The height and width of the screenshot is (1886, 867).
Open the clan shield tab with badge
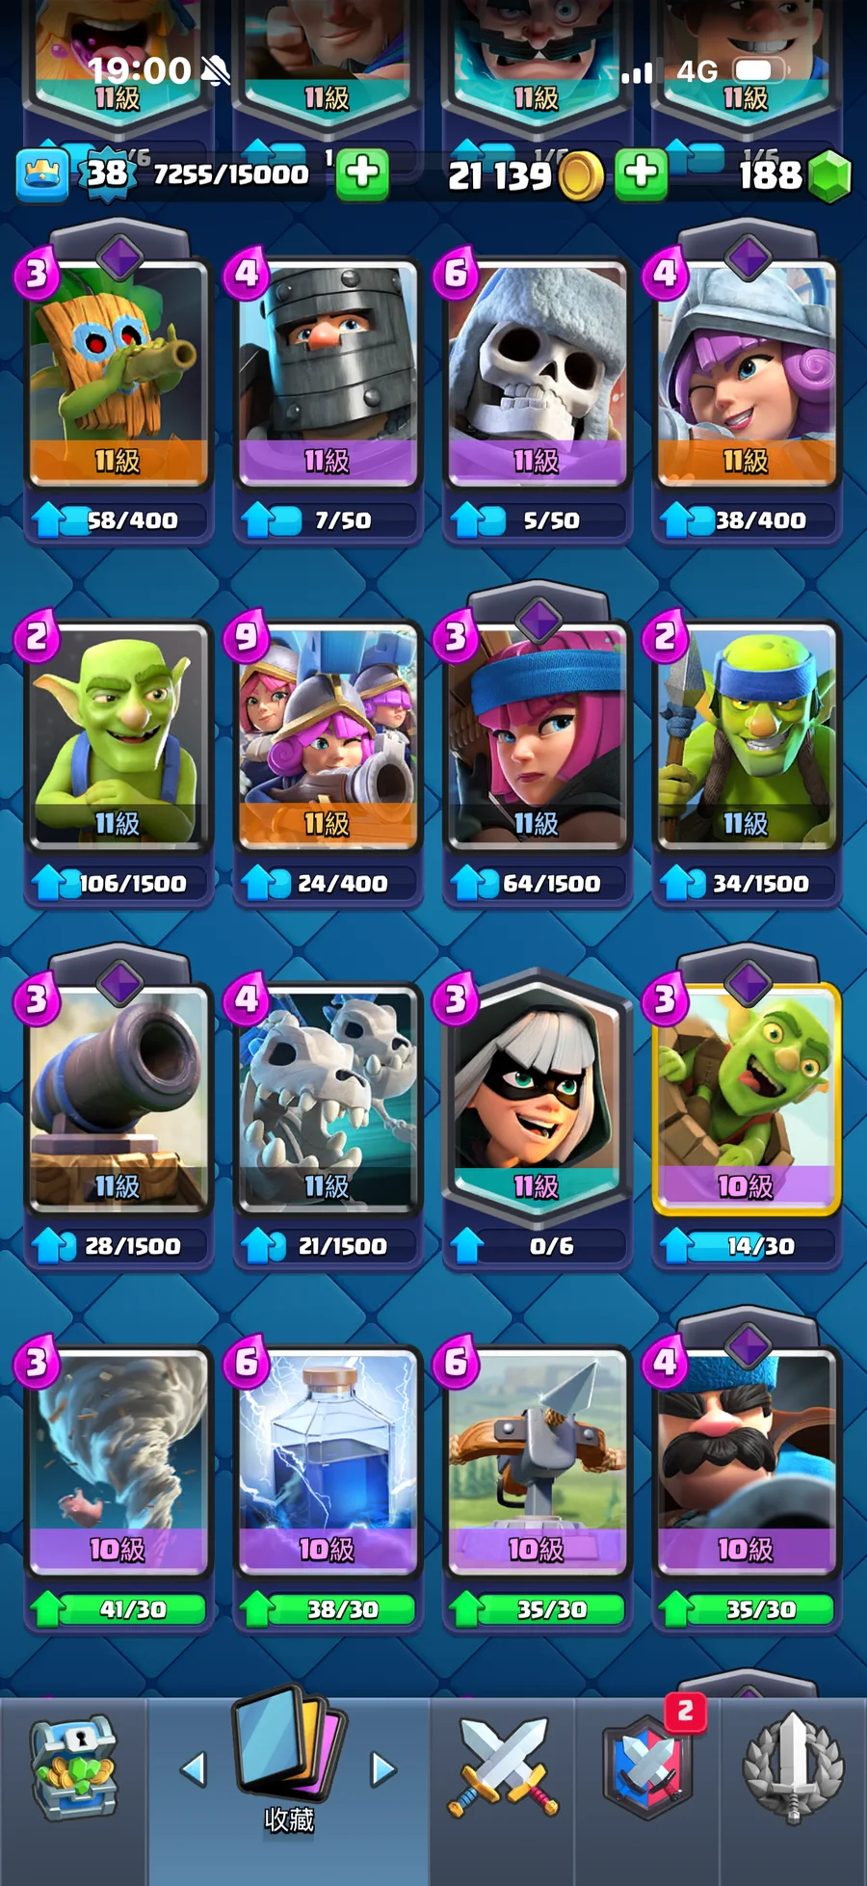click(x=647, y=1768)
